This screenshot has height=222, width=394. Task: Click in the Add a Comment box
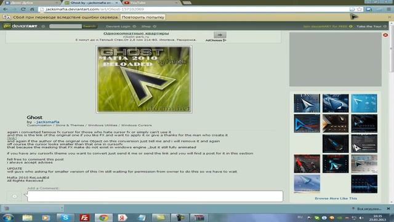pyautogui.click(x=155, y=196)
